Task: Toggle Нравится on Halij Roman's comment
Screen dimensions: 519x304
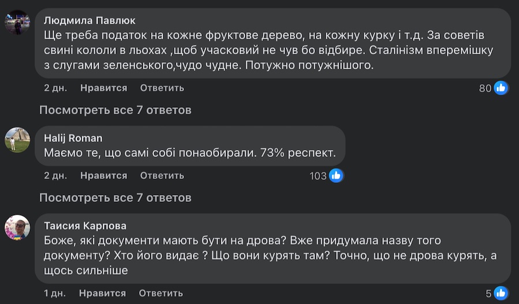Action: [104, 175]
